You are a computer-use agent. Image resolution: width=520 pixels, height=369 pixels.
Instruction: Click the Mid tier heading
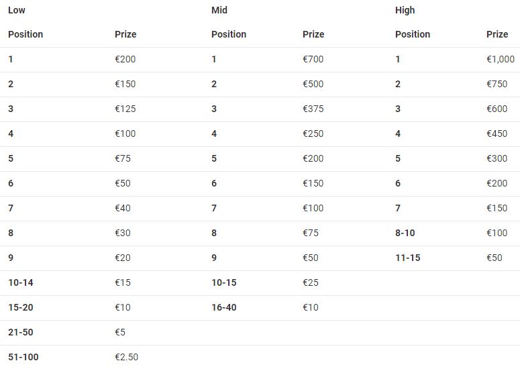(219, 10)
